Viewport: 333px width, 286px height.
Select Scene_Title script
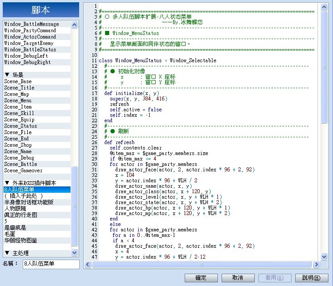coord(37,88)
